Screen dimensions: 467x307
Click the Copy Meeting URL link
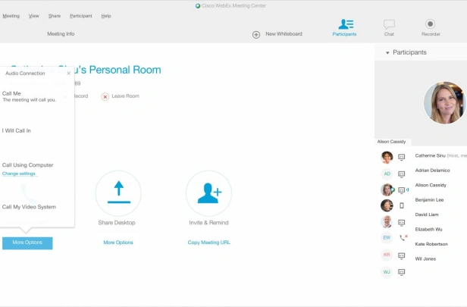click(x=208, y=243)
